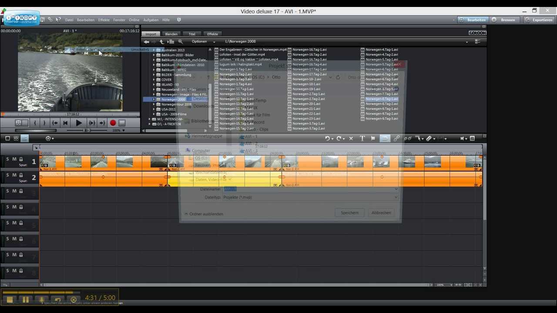The width and height of the screenshot is (557, 313).
Task: Expand the IRLAND - 93 folder
Action: click(154, 85)
